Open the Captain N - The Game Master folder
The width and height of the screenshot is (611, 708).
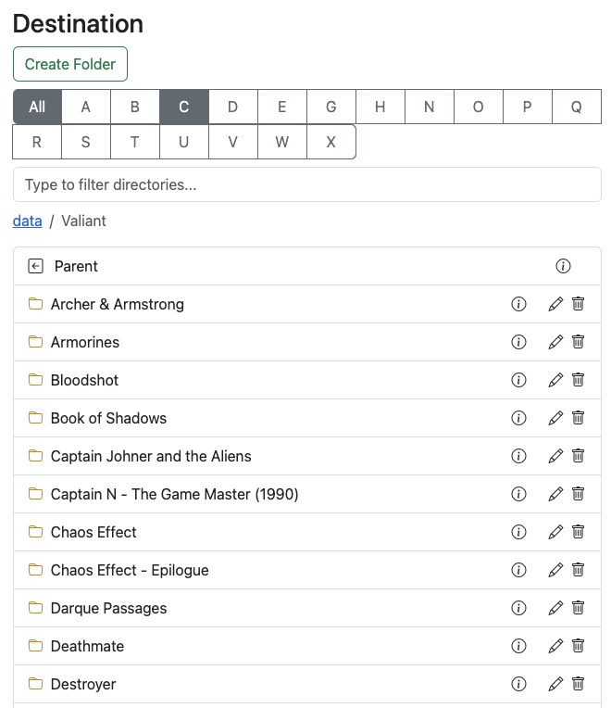[174, 494]
